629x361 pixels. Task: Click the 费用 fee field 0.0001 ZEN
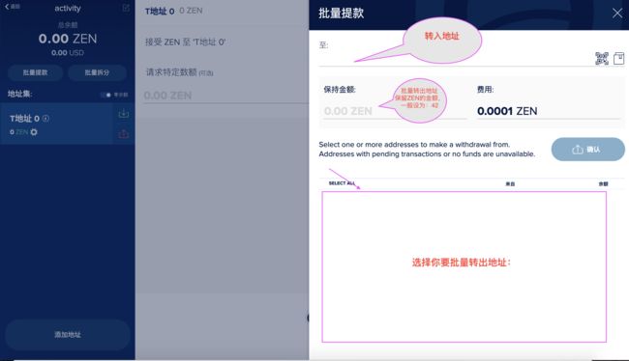click(x=548, y=111)
